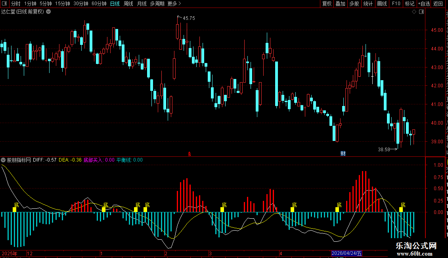
Task: Click the 底部买入: 0.00 label
Action: 99,160
